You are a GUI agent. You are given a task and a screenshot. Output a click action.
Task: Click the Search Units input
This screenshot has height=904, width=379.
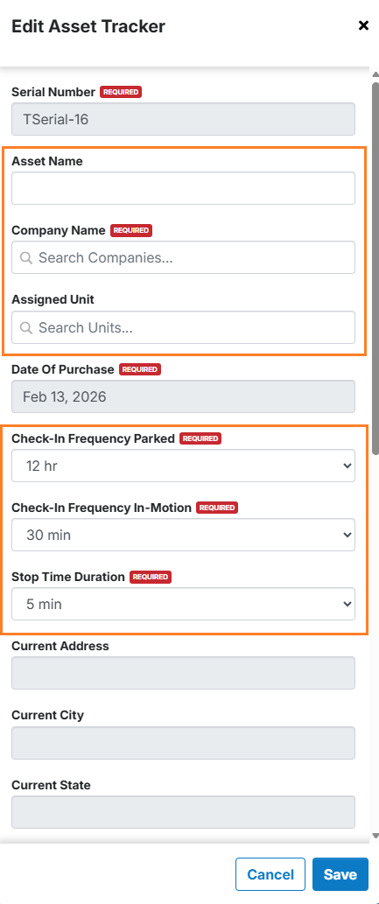click(184, 327)
